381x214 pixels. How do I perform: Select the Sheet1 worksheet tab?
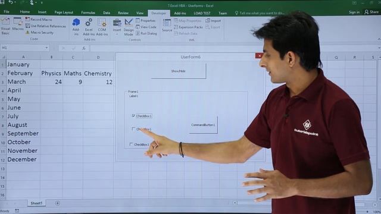point(36,203)
